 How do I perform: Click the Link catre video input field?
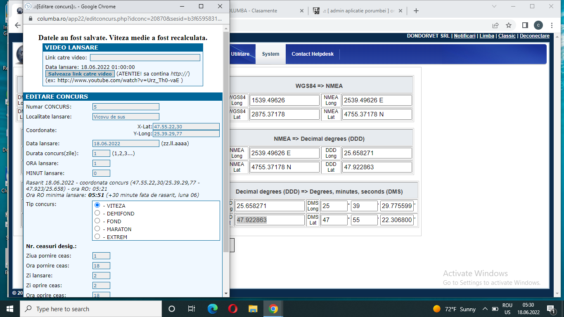[x=145, y=58]
